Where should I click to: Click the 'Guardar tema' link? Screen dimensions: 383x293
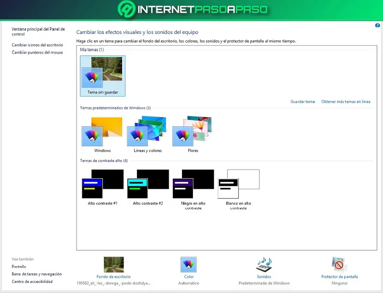[303, 102]
